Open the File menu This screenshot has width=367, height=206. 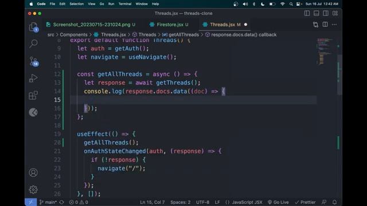coord(52,4)
